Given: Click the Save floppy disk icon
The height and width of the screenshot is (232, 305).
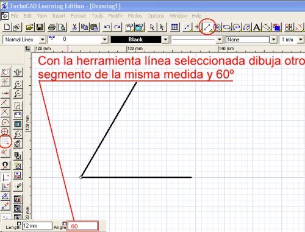Looking at the screenshot, I should (x=40, y=27).
